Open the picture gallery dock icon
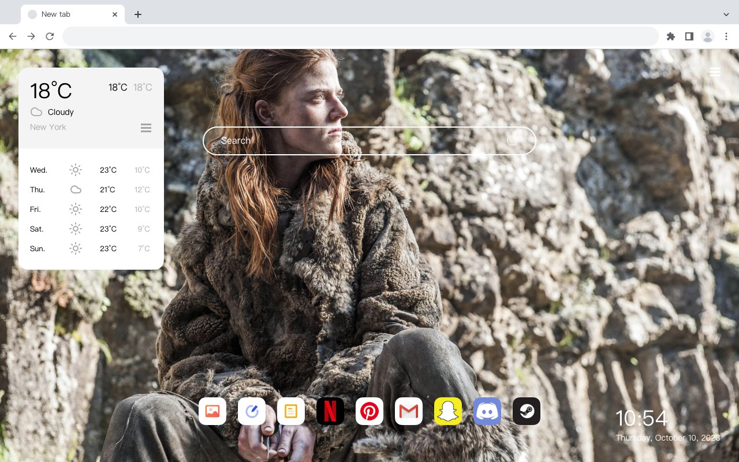 212,411
